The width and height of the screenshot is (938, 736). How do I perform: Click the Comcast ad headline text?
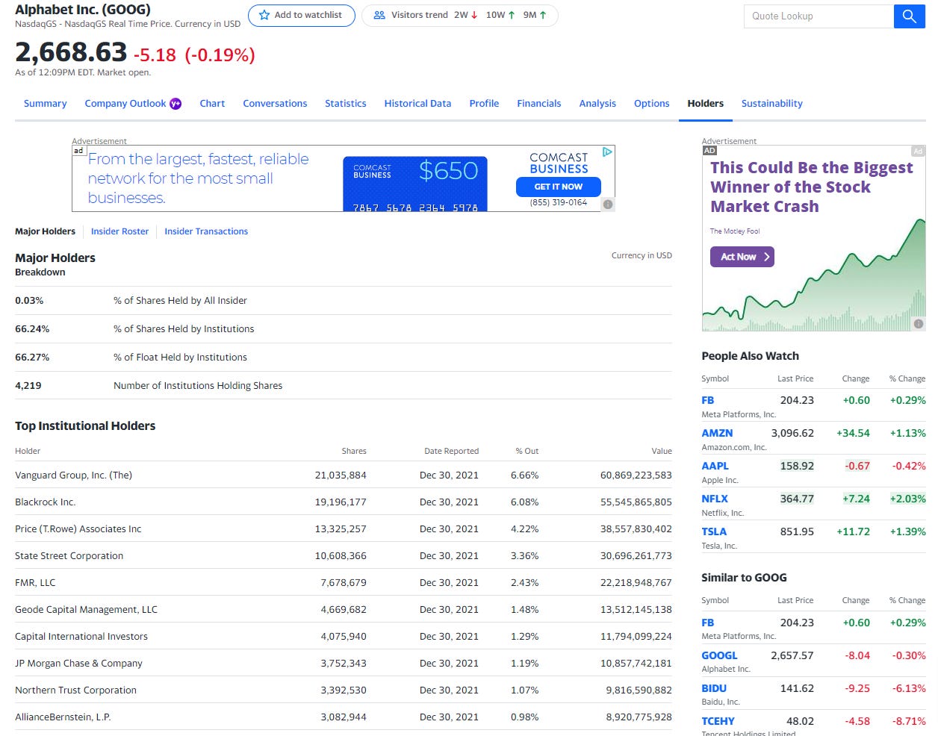198,178
